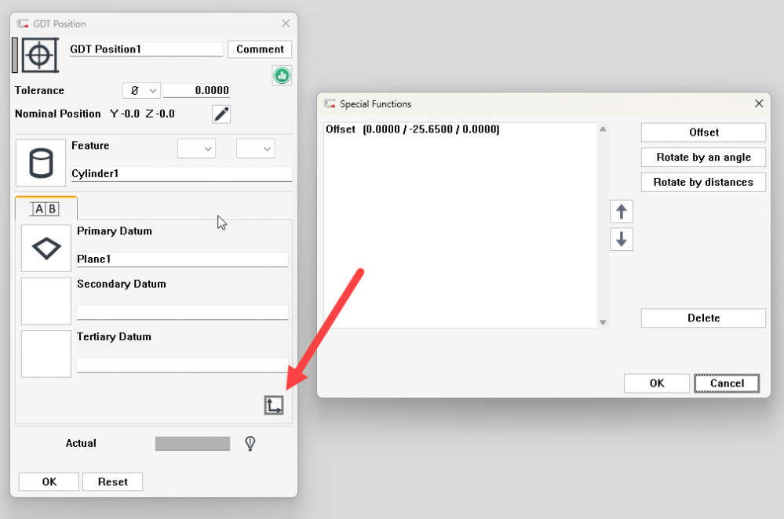
Task: Open the second Feature dropdown
Action: coord(256,148)
